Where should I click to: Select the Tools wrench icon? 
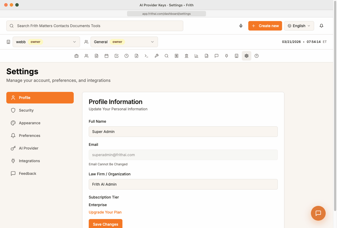point(156,56)
